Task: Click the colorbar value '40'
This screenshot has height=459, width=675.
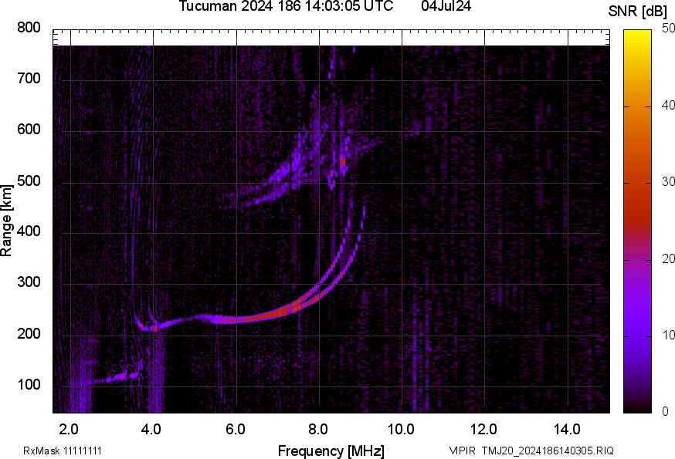Action: pos(668,105)
